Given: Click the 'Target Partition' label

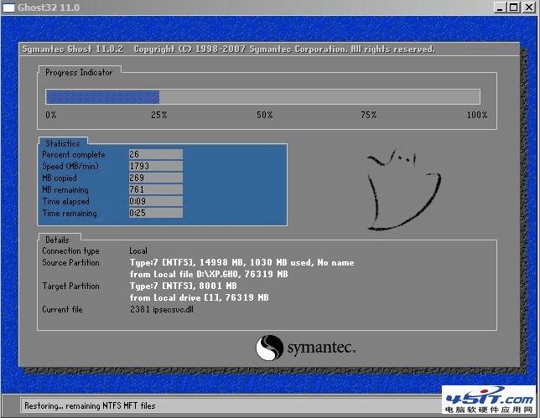Looking at the screenshot, I should click(x=70, y=286).
